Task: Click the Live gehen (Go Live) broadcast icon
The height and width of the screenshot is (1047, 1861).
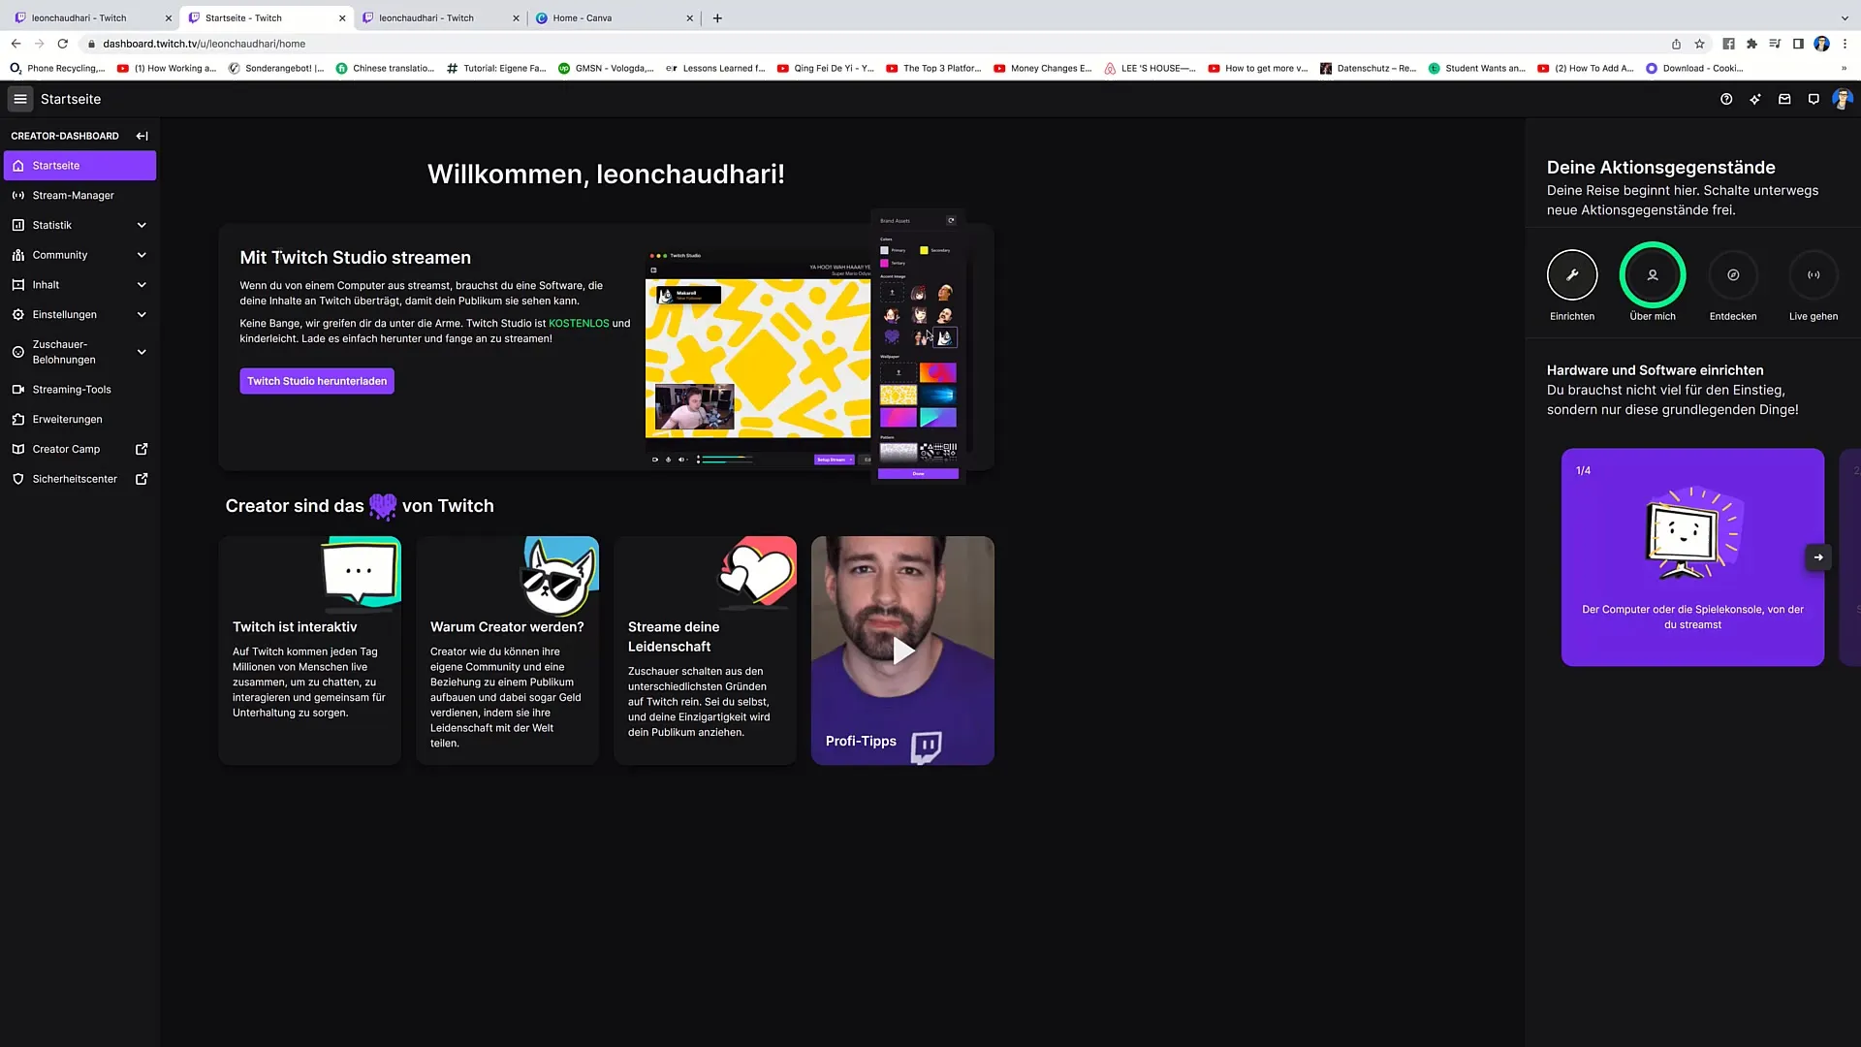Action: coord(1814,275)
